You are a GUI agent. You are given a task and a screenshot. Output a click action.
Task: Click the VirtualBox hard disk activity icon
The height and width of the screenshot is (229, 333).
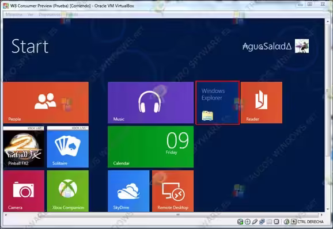pos(240,222)
